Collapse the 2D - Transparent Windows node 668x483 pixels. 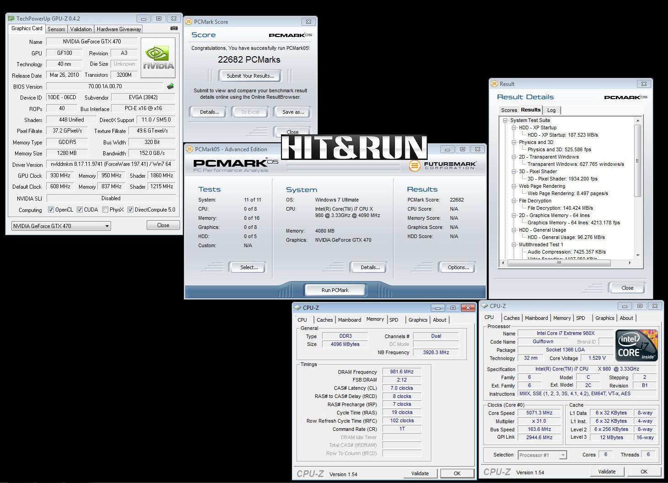pyautogui.click(x=514, y=157)
